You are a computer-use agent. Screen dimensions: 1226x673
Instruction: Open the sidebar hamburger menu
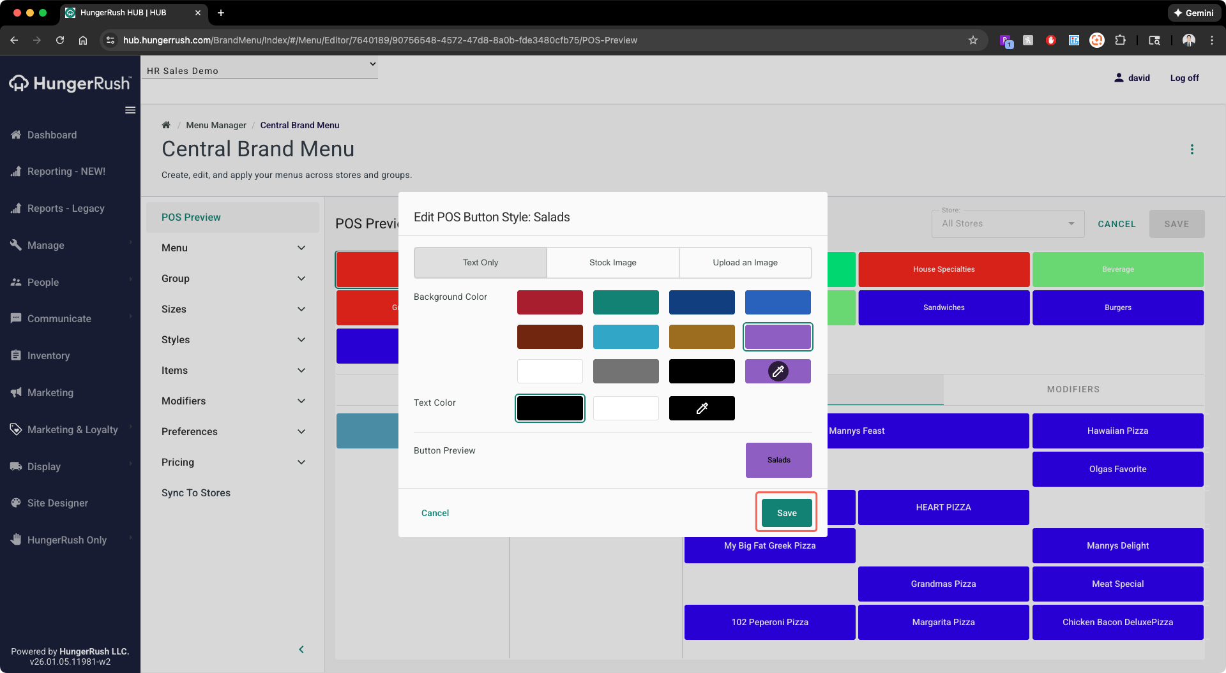pyautogui.click(x=130, y=110)
